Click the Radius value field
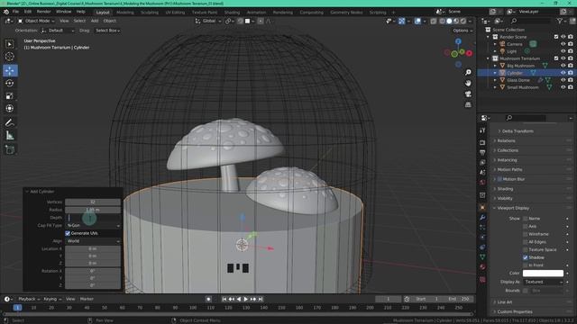The image size is (577, 324). point(93,210)
